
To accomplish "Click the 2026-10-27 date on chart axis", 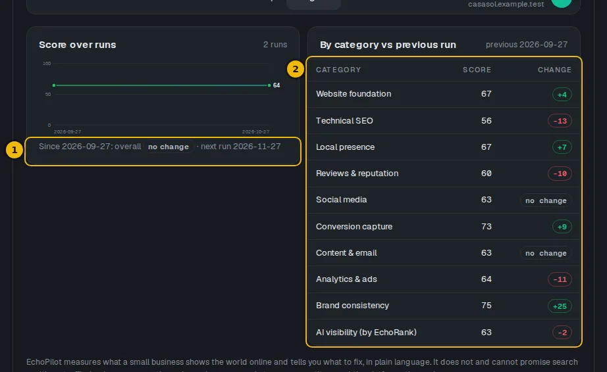I will point(255,131).
